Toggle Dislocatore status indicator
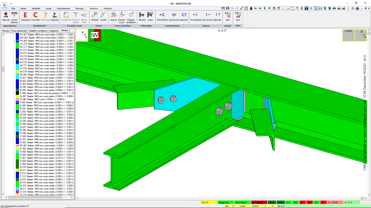The width and height of the screenshot is (371, 208). point(242,202)
